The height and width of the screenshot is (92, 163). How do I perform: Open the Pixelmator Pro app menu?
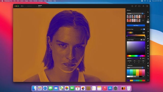pos(8,1)
